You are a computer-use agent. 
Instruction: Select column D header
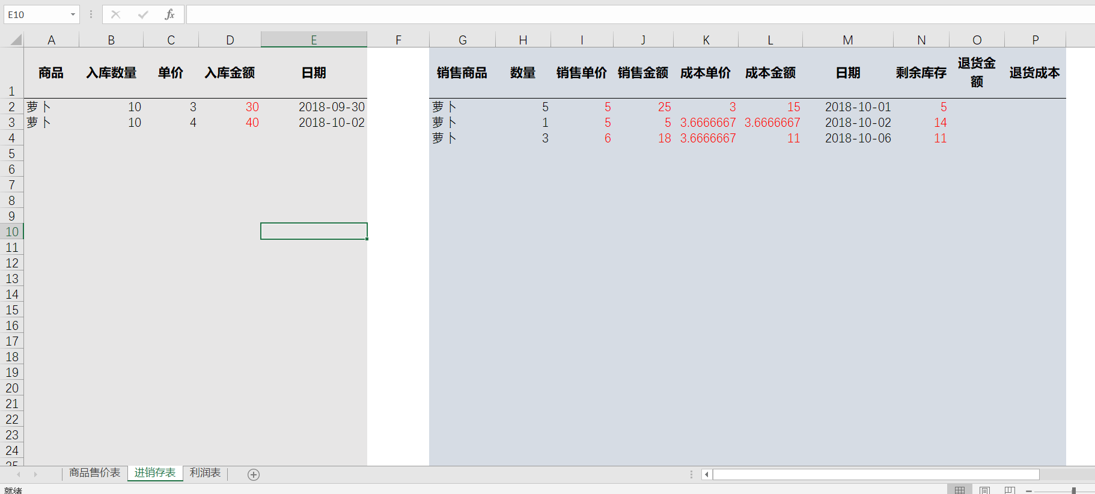[x=230, y=40]
